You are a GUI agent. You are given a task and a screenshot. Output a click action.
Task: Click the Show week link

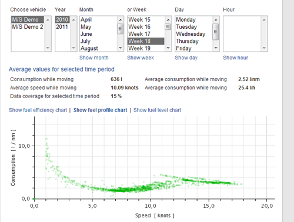(x=141, y=58)
